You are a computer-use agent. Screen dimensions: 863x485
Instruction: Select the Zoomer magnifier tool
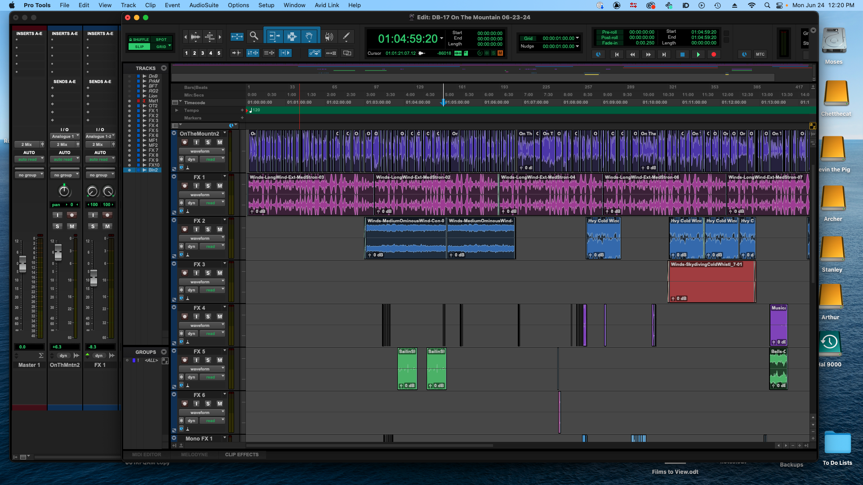(x=254, y=36)
